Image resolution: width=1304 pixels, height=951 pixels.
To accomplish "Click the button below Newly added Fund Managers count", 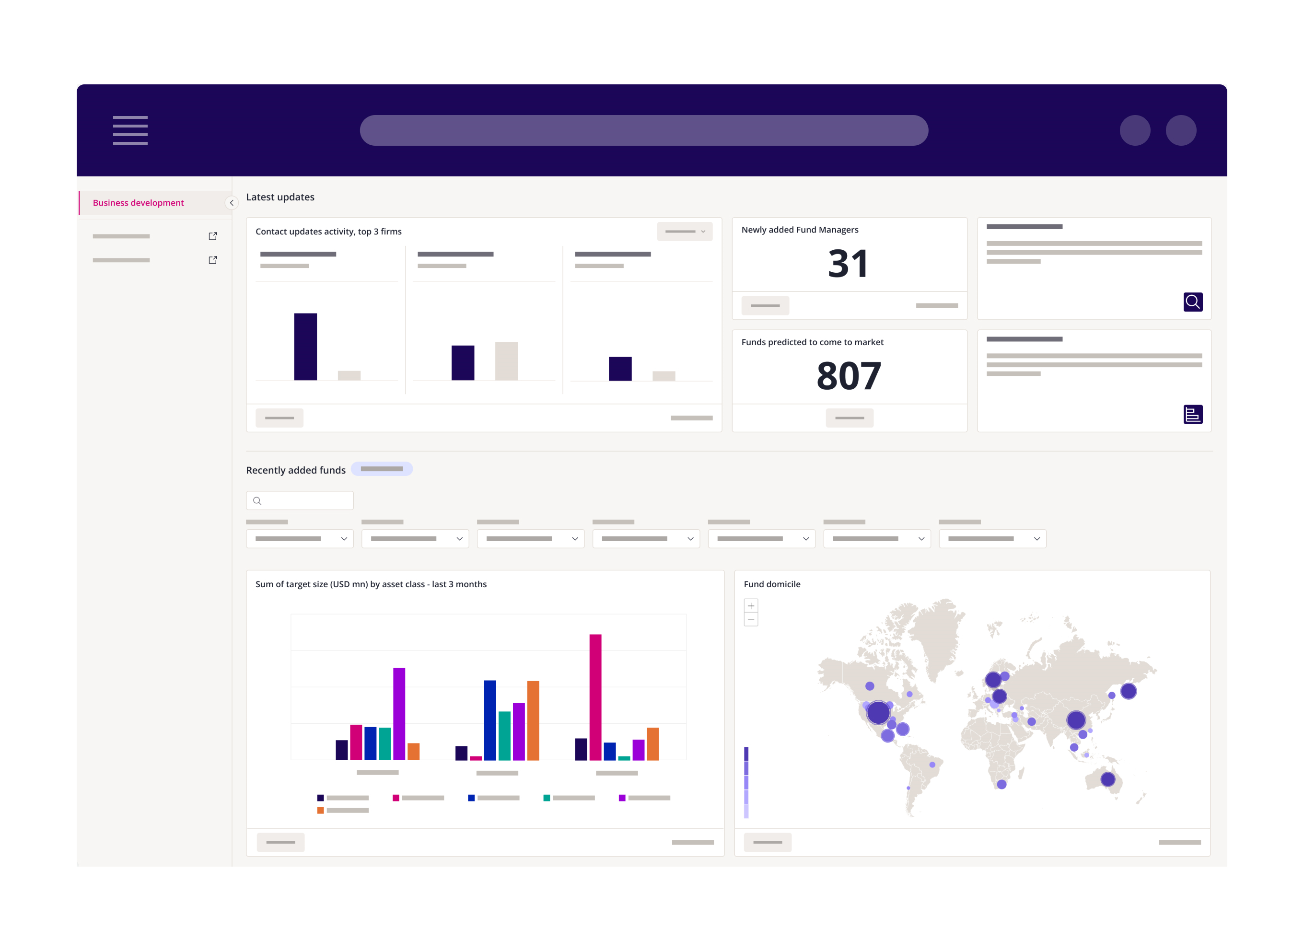I will [x=765, y=305].
